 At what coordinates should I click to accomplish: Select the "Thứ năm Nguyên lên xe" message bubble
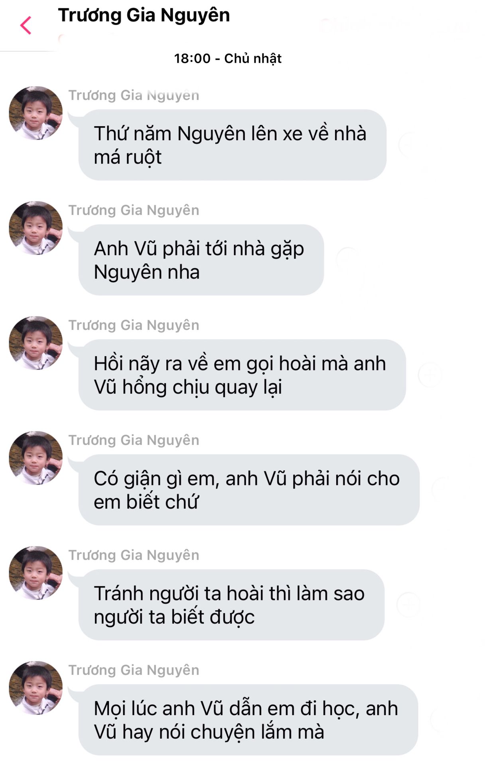pos(232,145)
